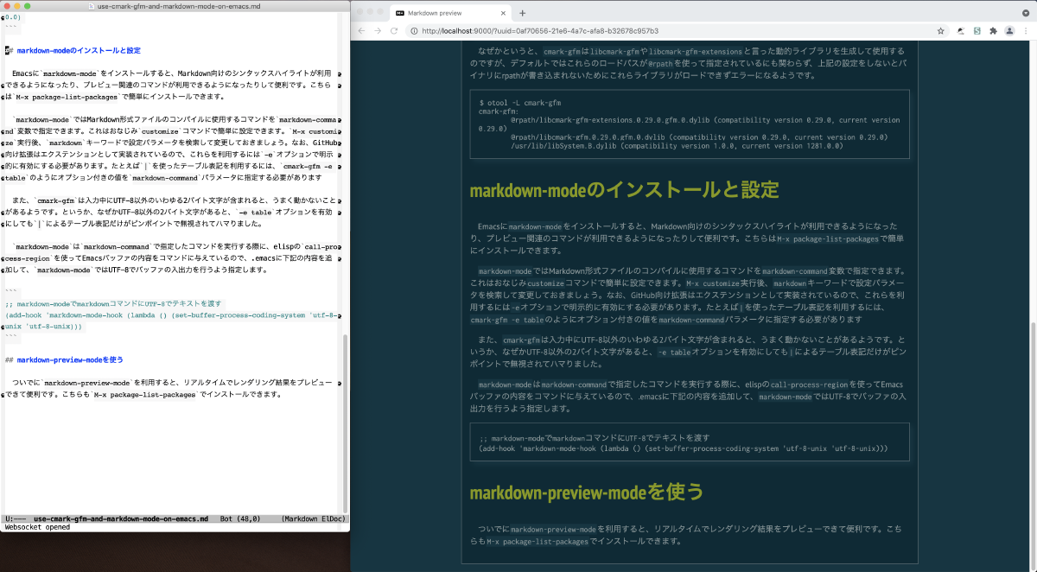Open the Extensions puzzle piece menu

(993, 30)
